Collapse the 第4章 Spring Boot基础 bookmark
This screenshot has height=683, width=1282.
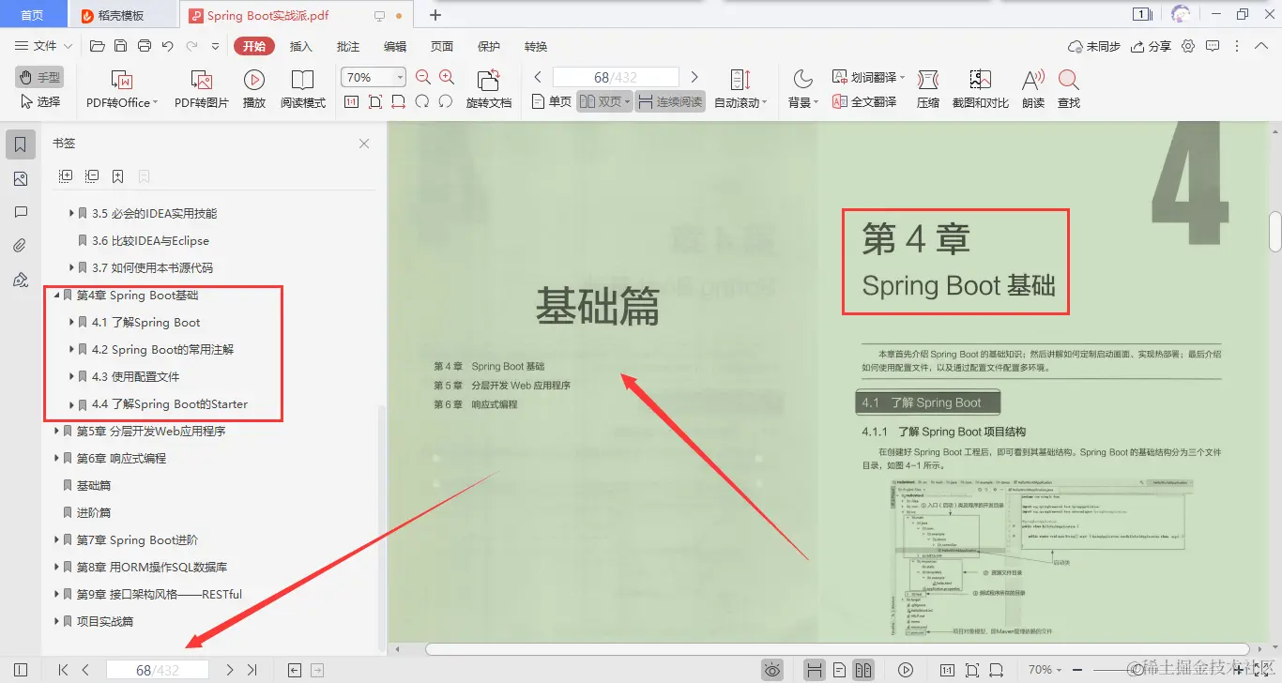coord(56,295)
